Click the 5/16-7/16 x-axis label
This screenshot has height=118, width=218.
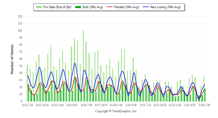tap(86, 105)
